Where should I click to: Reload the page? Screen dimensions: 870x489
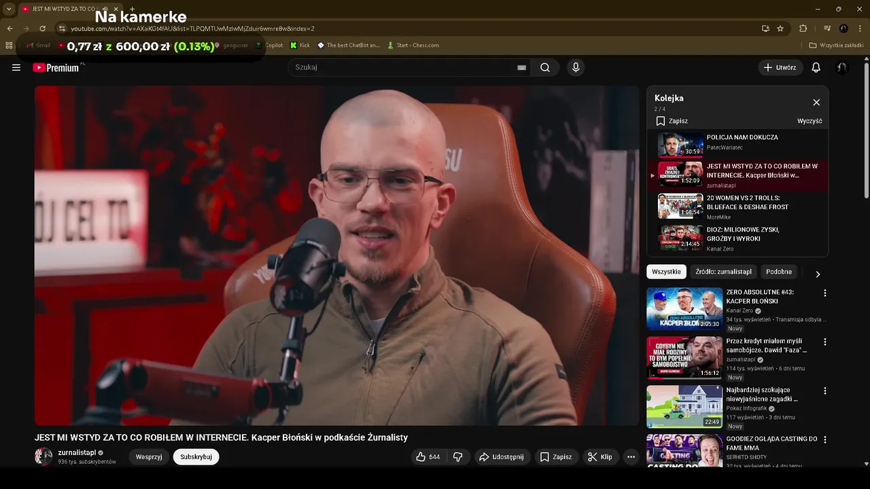[42, 29]
